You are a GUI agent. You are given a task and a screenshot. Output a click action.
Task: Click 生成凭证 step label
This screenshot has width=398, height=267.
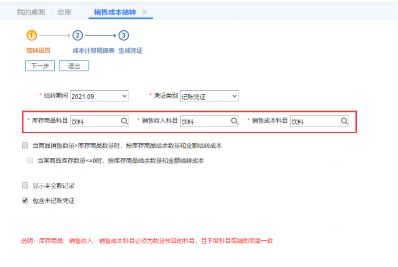click(131, 51)
